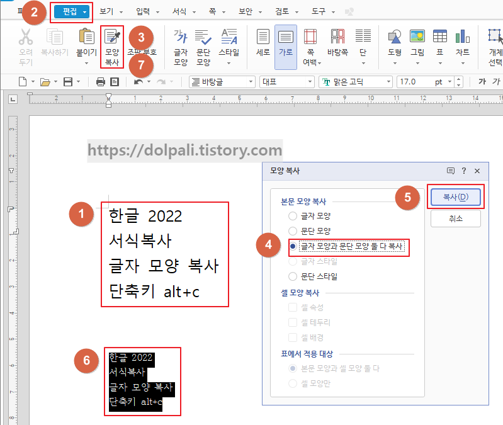
Task: Close the 모양 복사 dialog
Action: pyautogui.click(x=477, y=171)
